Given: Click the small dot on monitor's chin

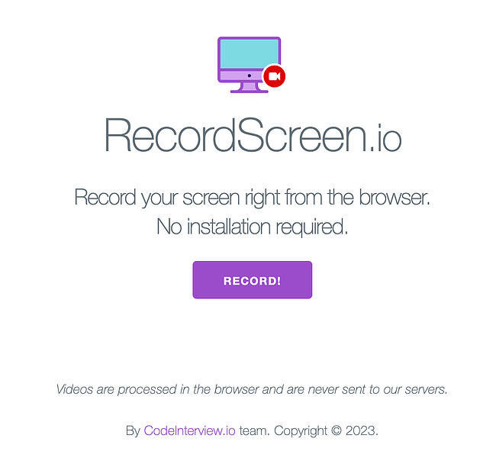Looking at the screenshot, I should (250, 76).
